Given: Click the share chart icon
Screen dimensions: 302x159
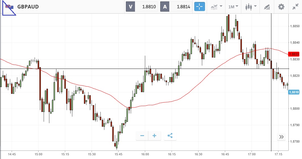Looking at the screenshot, I should click(x=170, y=136).
